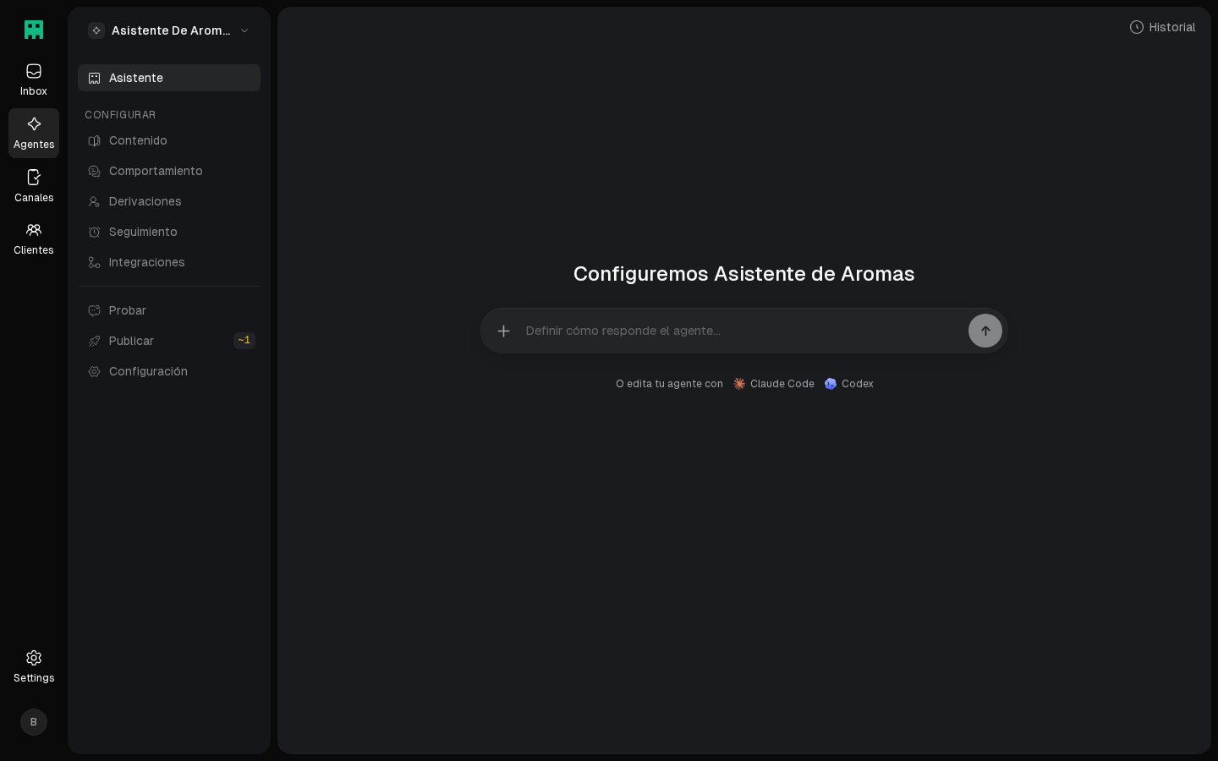The height and width of the screenshot is (761, 1218).
Task: Expand the agent selector chevron
Action: tap(244, 30)
